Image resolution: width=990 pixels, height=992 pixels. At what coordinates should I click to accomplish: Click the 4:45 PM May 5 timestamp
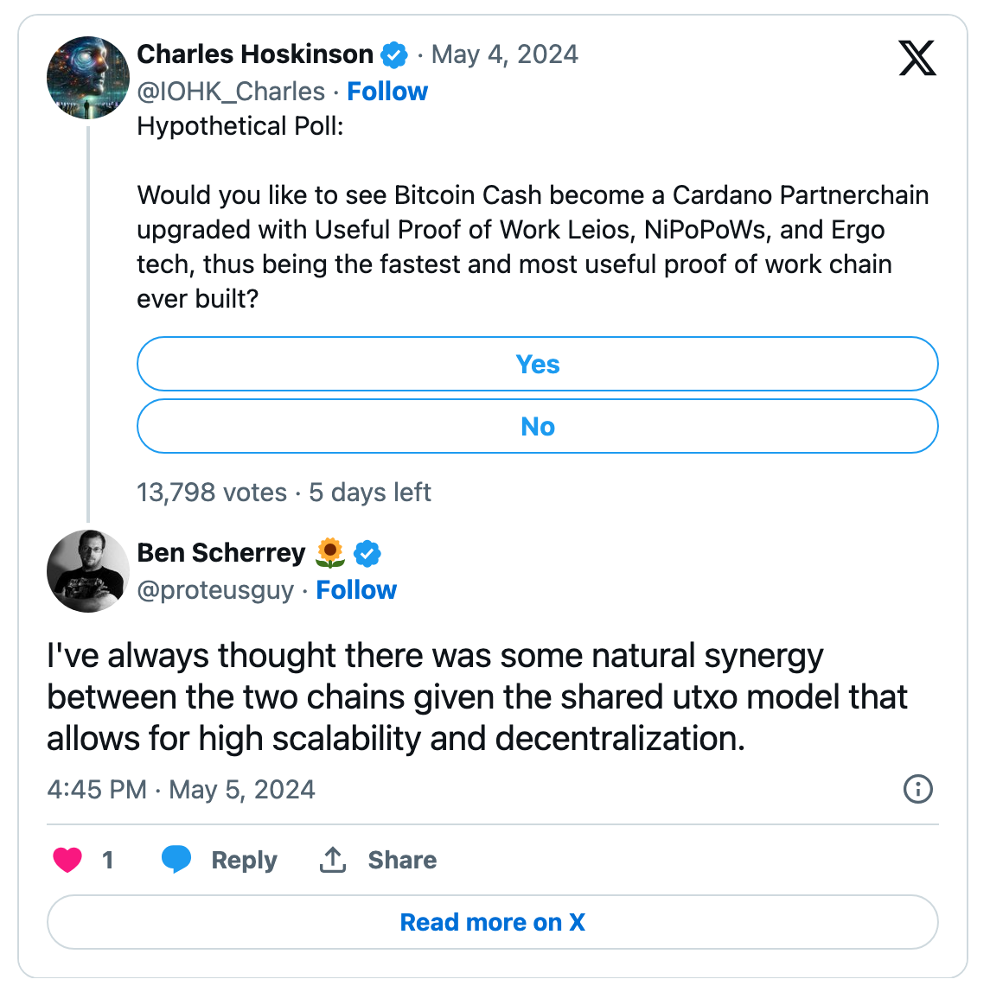[x=181, y=790]
